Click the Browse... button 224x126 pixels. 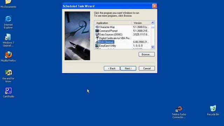pyautogui.click(x=146, y=54)
